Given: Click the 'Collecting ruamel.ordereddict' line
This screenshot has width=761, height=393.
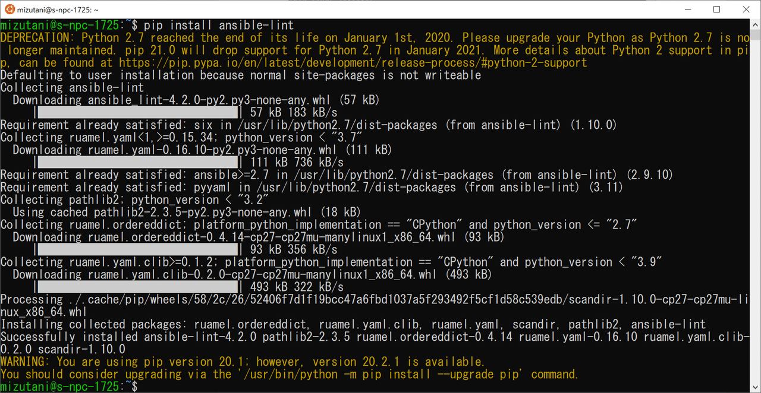Looking at the screenshot, I should click(x=319, y=225).
